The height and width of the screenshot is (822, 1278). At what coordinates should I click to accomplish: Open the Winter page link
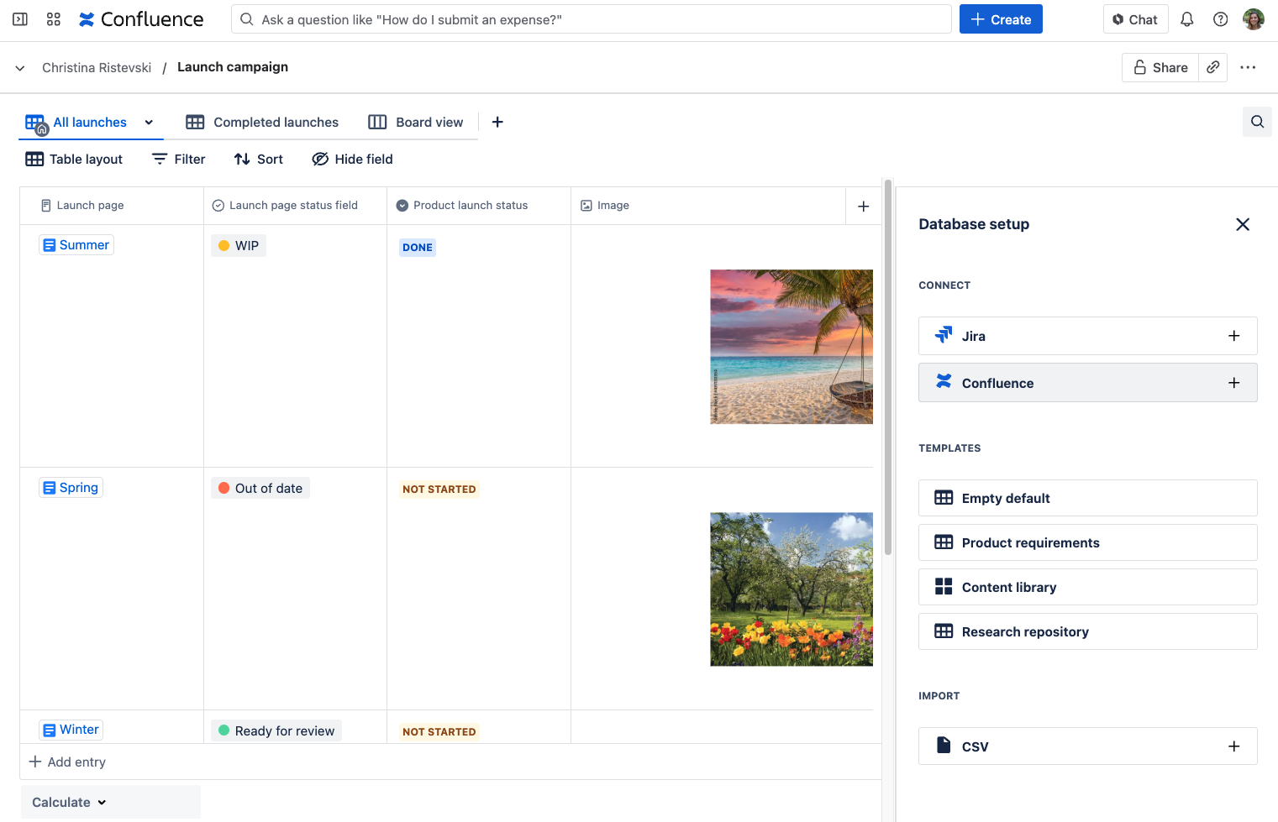tap(71, 730)
